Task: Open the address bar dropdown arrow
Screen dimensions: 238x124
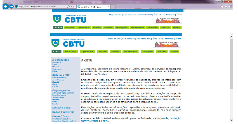Action: pos(71,7)
